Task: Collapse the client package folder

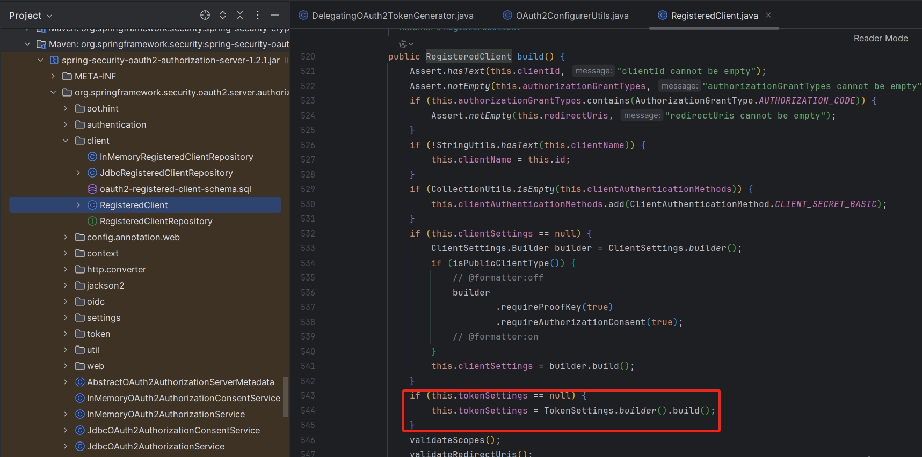Action: point(66,141)
